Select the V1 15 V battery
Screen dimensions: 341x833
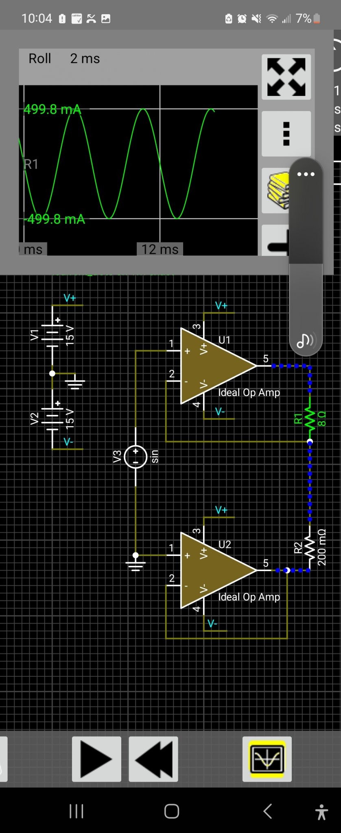click(x=52, y=335)
